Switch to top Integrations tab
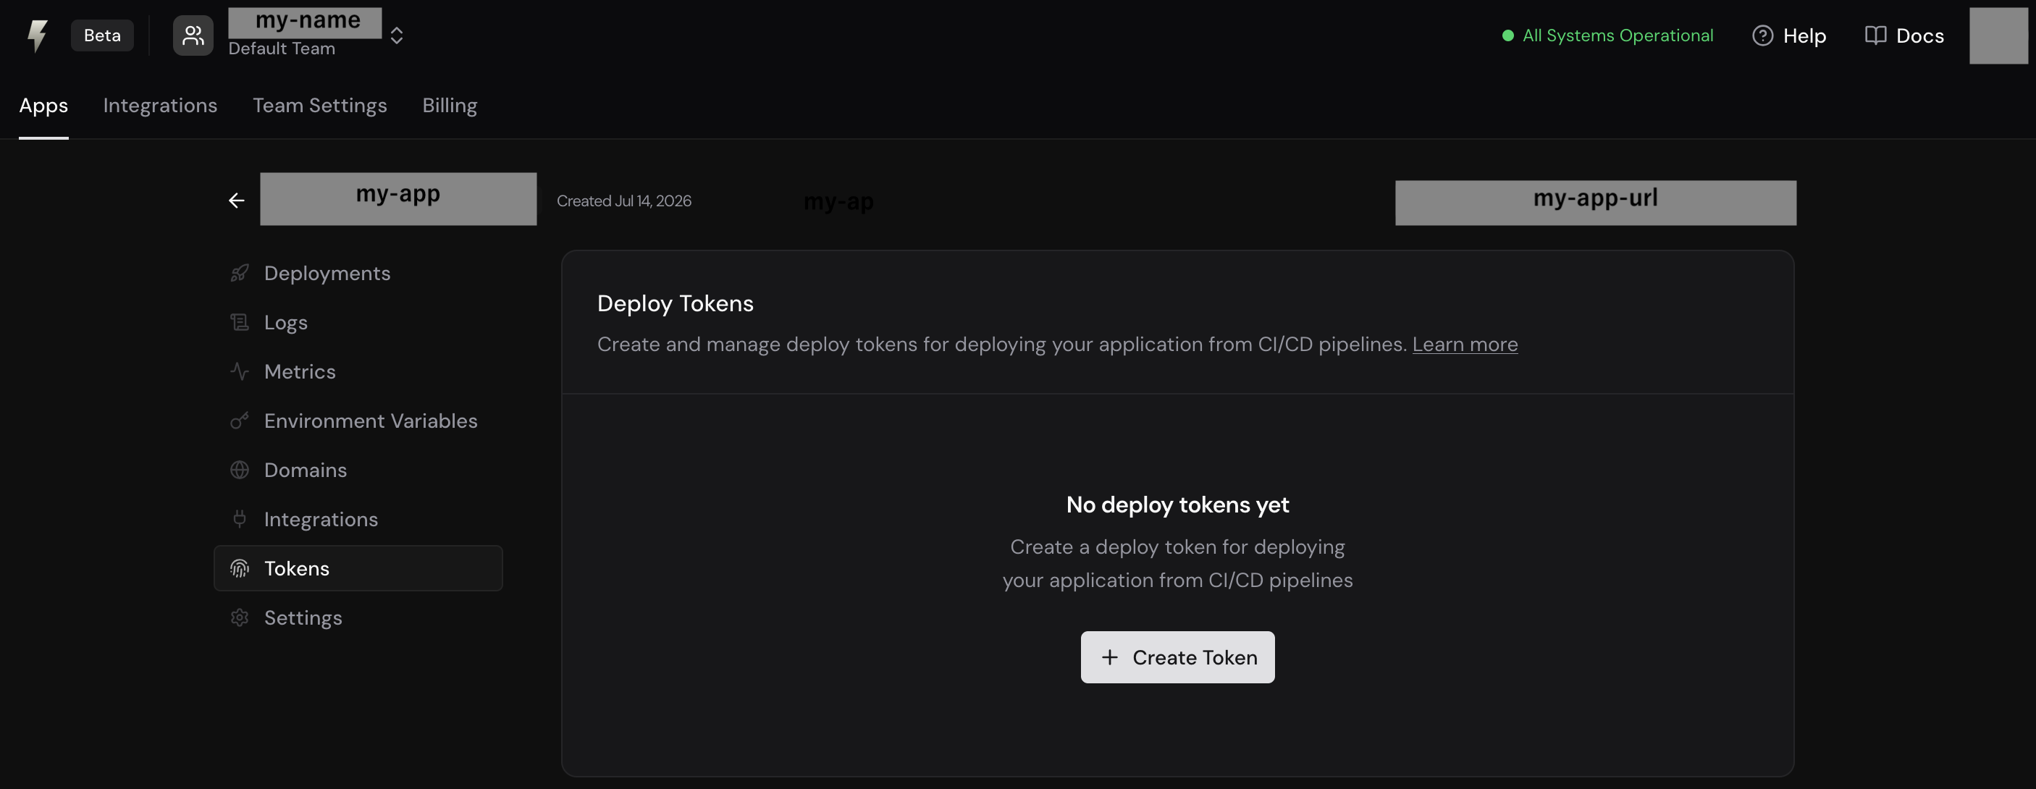This screenshot has height=789, width=2036. 160,106
